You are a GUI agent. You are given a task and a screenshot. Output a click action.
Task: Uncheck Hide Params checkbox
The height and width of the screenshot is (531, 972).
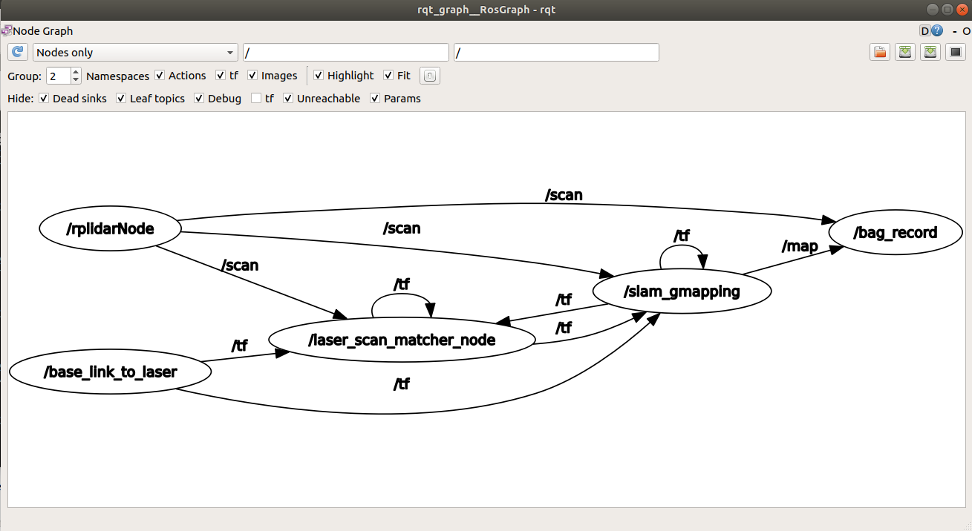375,99
